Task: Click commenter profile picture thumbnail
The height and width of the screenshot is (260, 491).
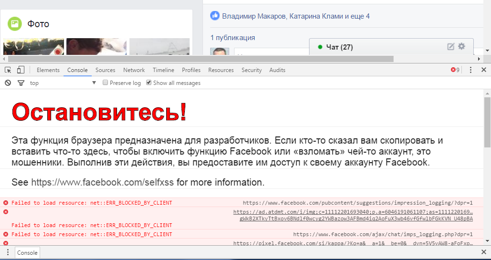Action: click(220, 52)
